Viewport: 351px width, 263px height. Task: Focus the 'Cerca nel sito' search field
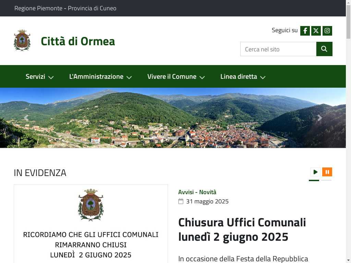278,49
